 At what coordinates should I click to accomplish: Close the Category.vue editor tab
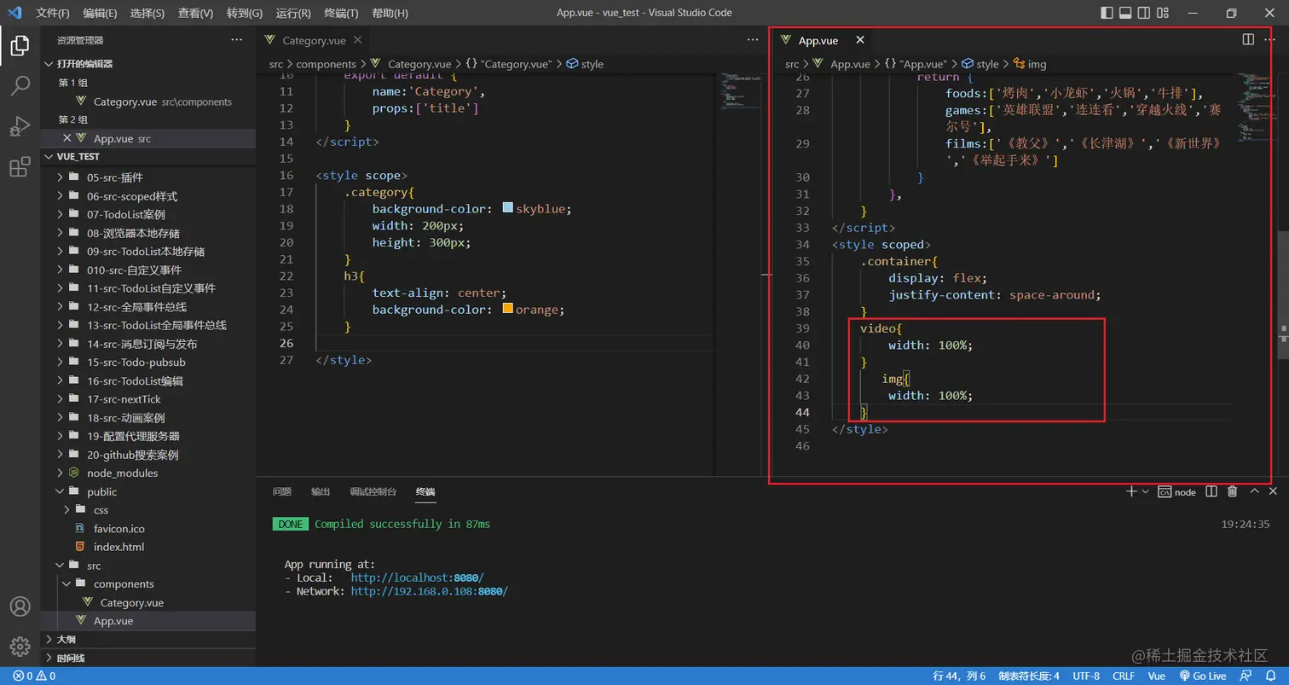(x=356, y=39)
